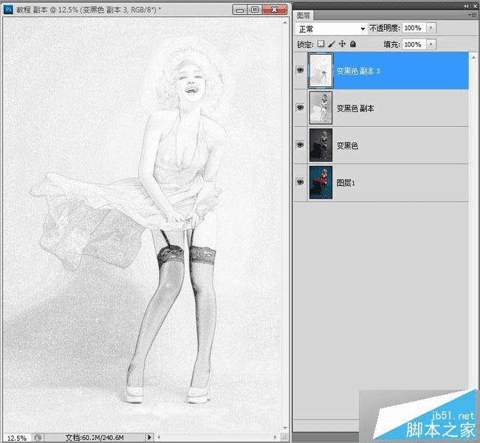
Task: Switch to the 图层 tab
Action: (303, 16)
